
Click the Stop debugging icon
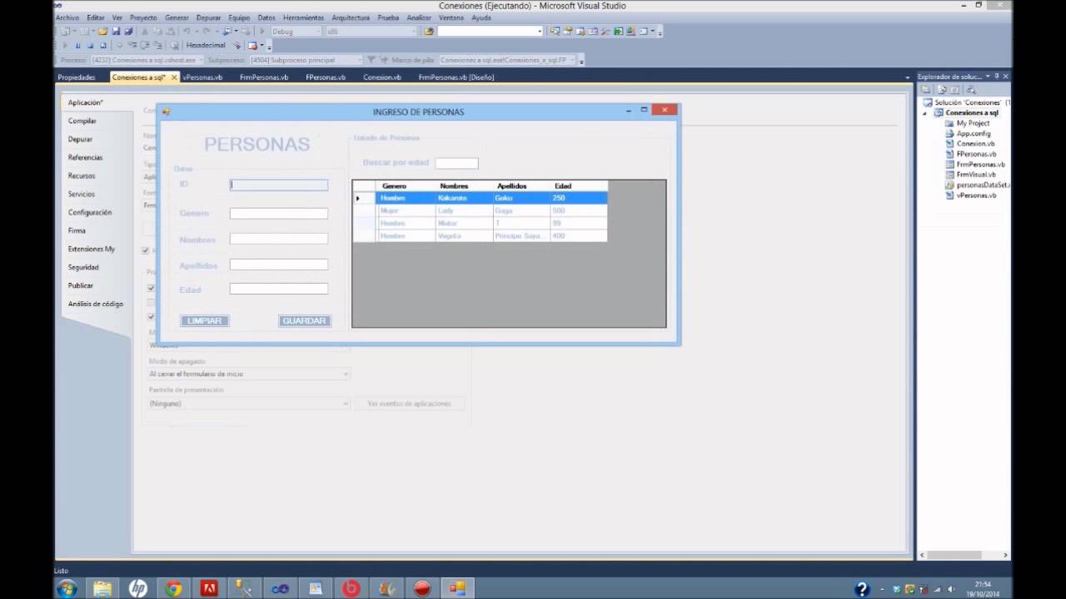tap(90, 45)
